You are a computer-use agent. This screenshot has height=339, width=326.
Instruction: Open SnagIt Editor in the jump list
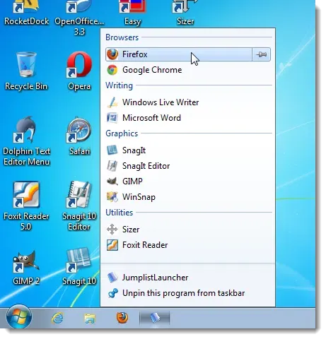pyautogui.click(x=188, y=166)
